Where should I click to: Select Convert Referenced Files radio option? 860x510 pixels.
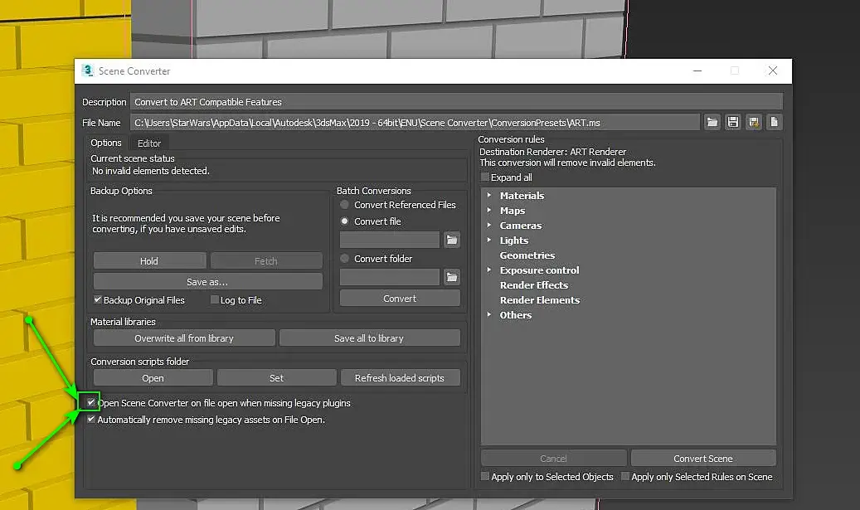coord(344,205)
